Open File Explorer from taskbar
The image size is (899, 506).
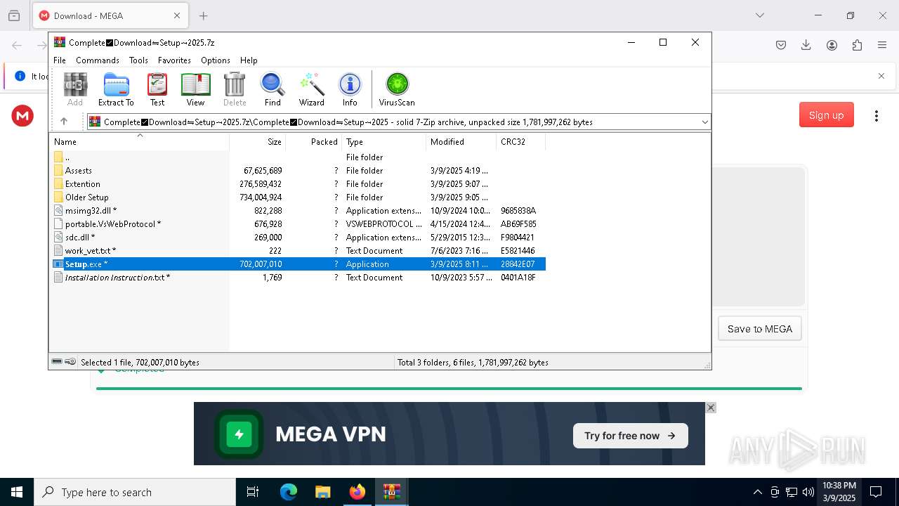323,492
